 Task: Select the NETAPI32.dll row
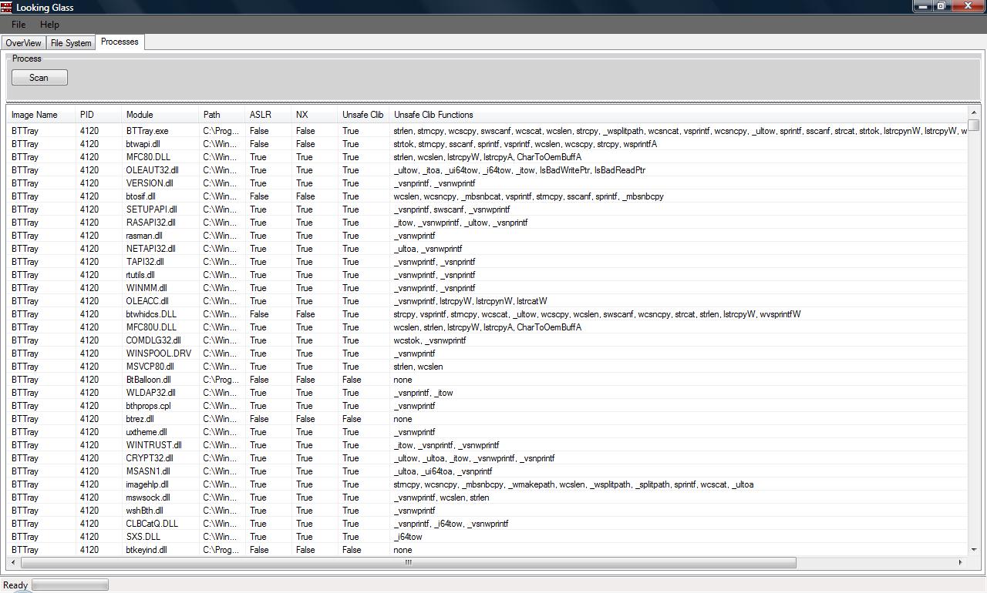point(487,249)
